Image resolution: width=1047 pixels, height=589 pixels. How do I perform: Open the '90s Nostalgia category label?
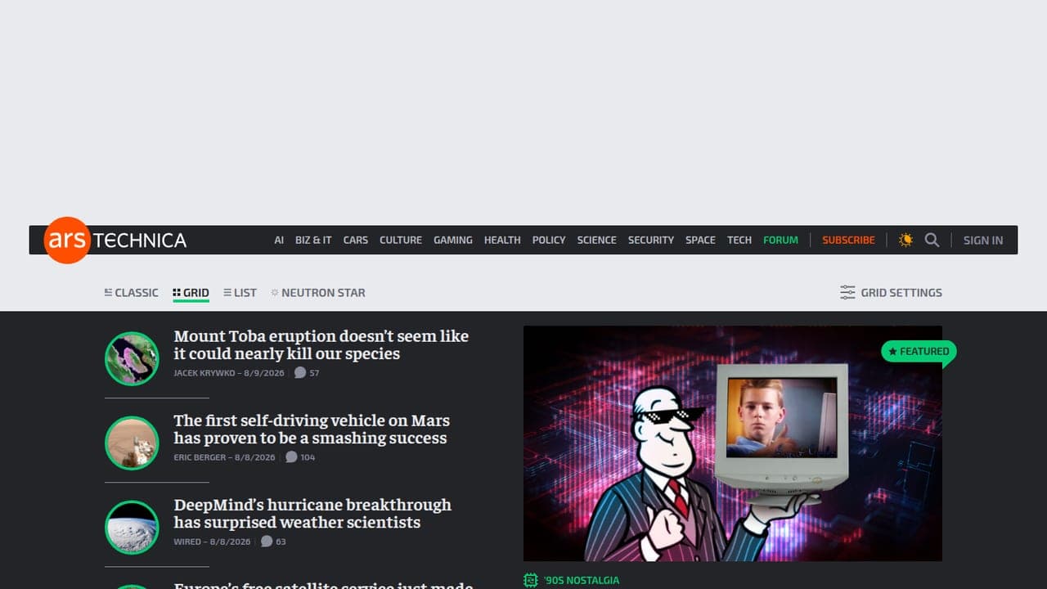pos(581,580)
